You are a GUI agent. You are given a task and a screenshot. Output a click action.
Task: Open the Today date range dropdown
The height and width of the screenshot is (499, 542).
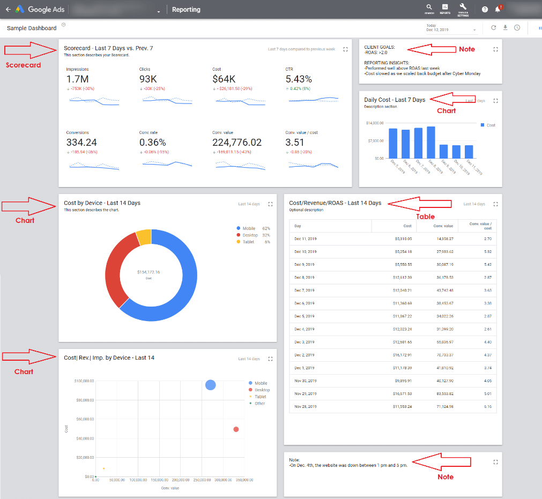click(451, 28)
